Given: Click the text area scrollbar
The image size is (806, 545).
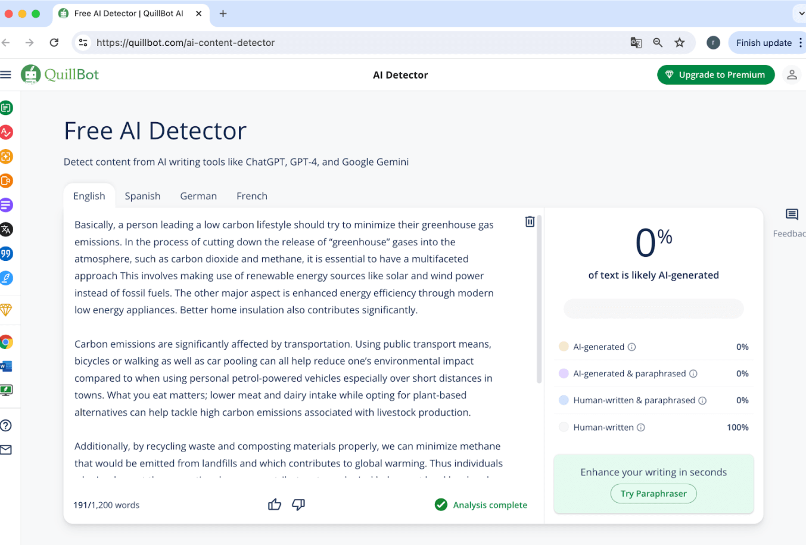Looking at the screenshot, I should coord(539,299).
